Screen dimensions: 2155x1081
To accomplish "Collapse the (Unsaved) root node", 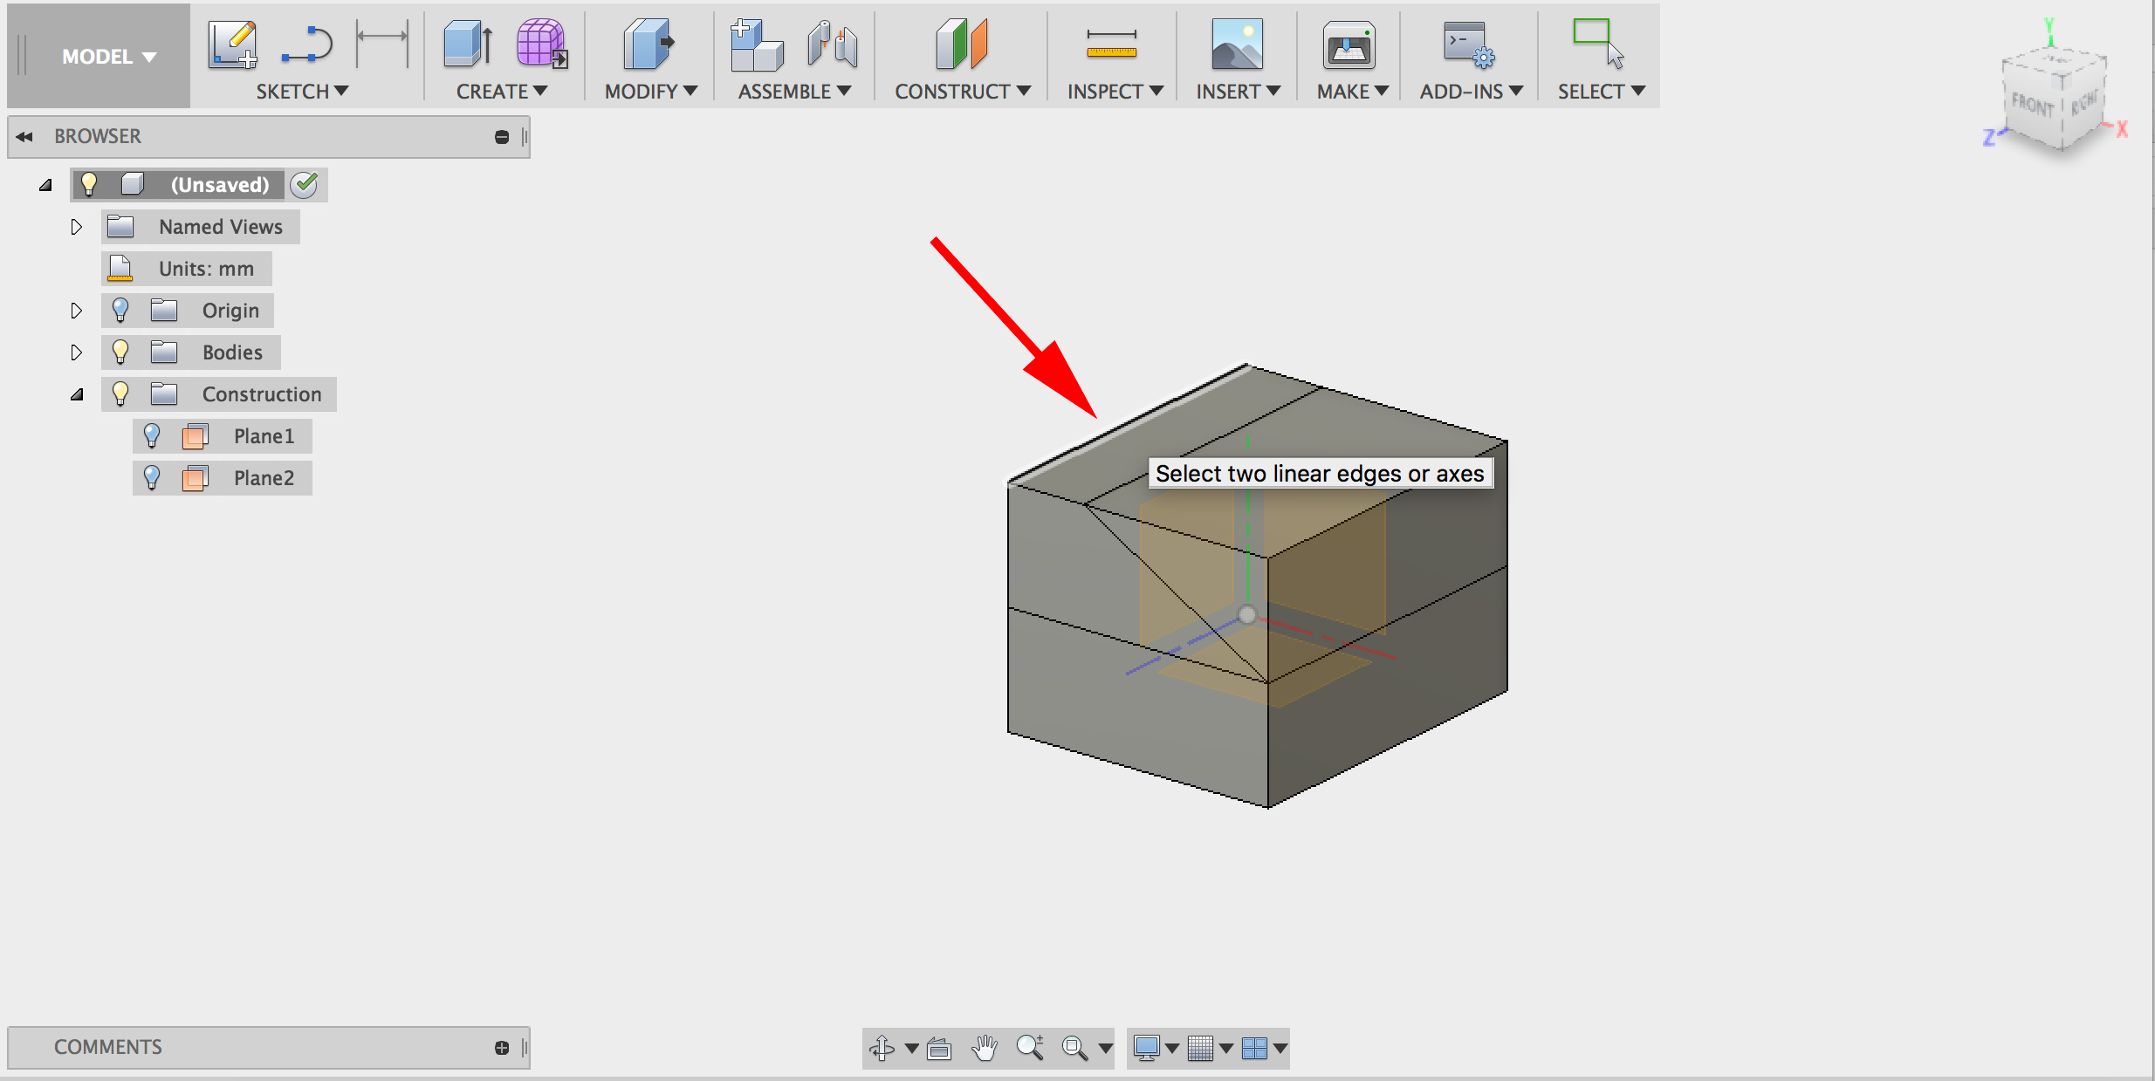I will [x=45, y=185].
